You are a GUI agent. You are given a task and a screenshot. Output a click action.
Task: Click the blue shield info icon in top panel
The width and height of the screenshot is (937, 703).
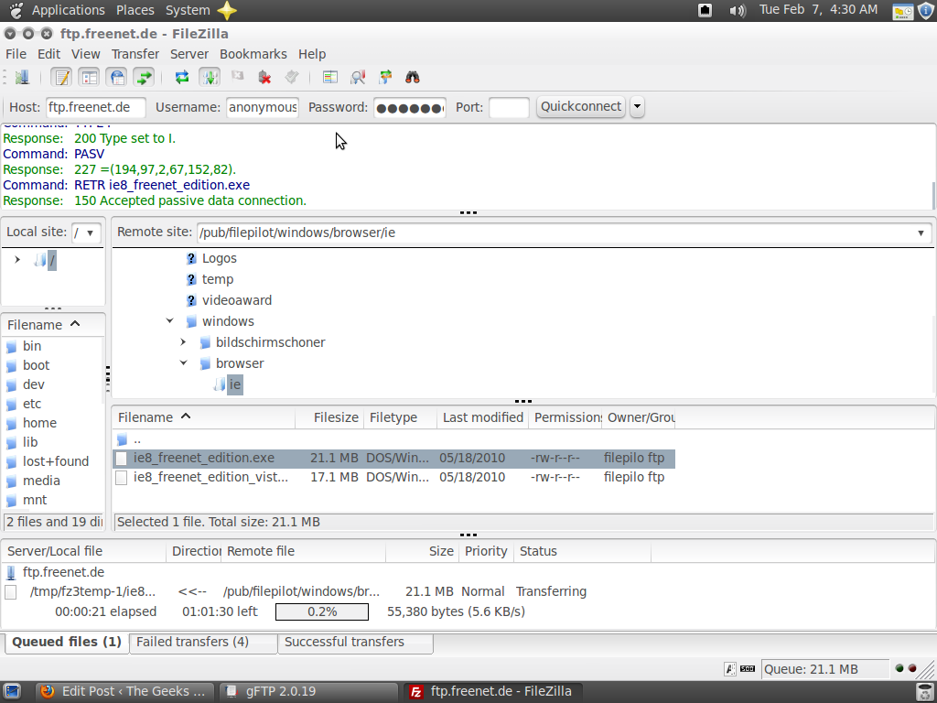925,11
